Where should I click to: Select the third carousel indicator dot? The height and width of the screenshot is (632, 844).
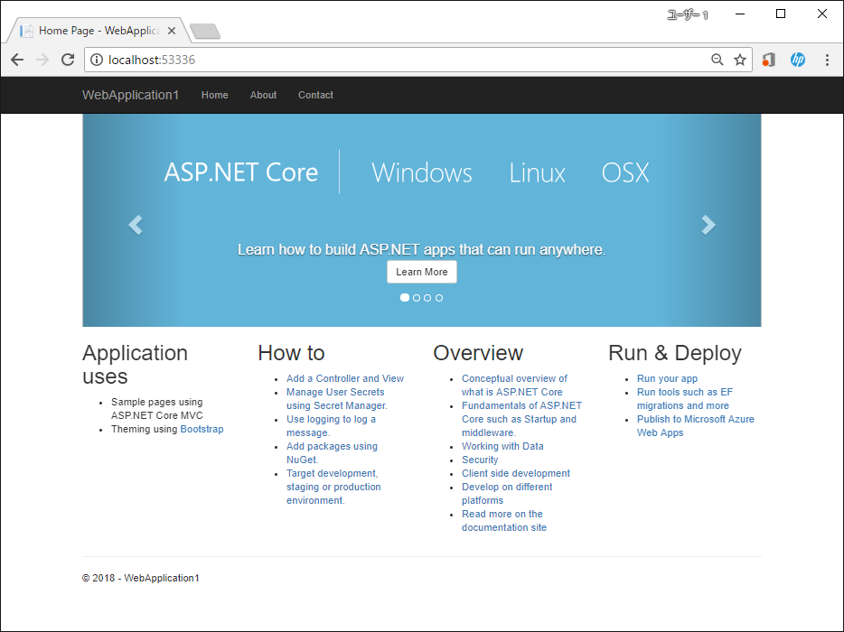click(x=428, y=298)
